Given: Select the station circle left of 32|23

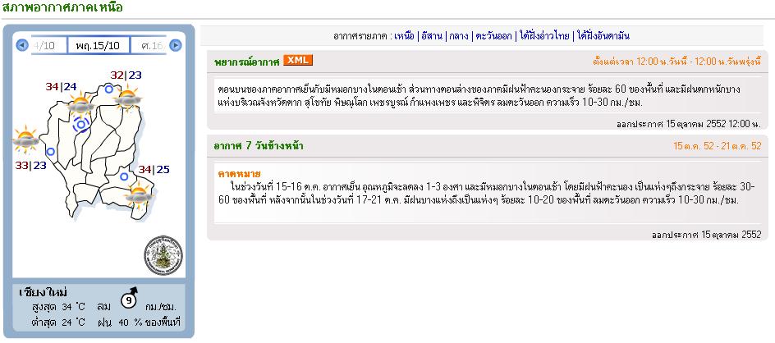Looking at the screenshot, I should tap(108, 88).
